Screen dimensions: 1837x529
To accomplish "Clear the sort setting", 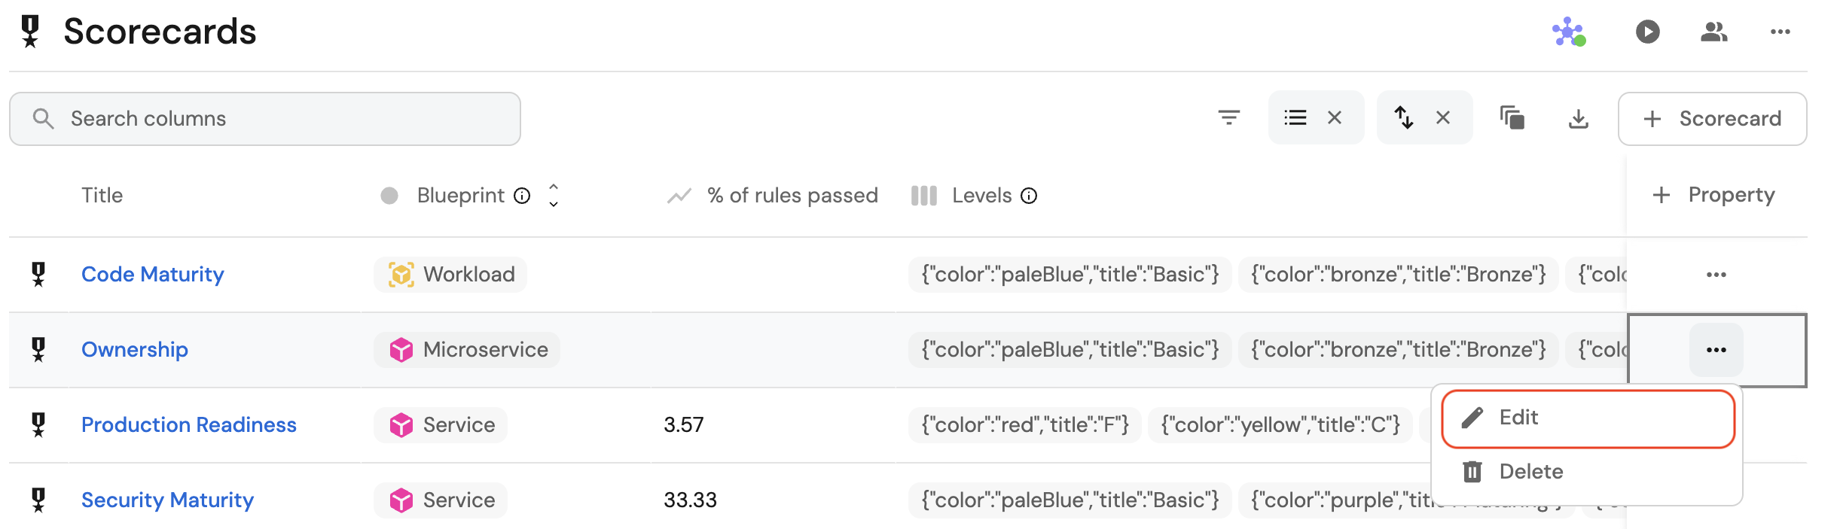I will click(x=1443, y=117).
